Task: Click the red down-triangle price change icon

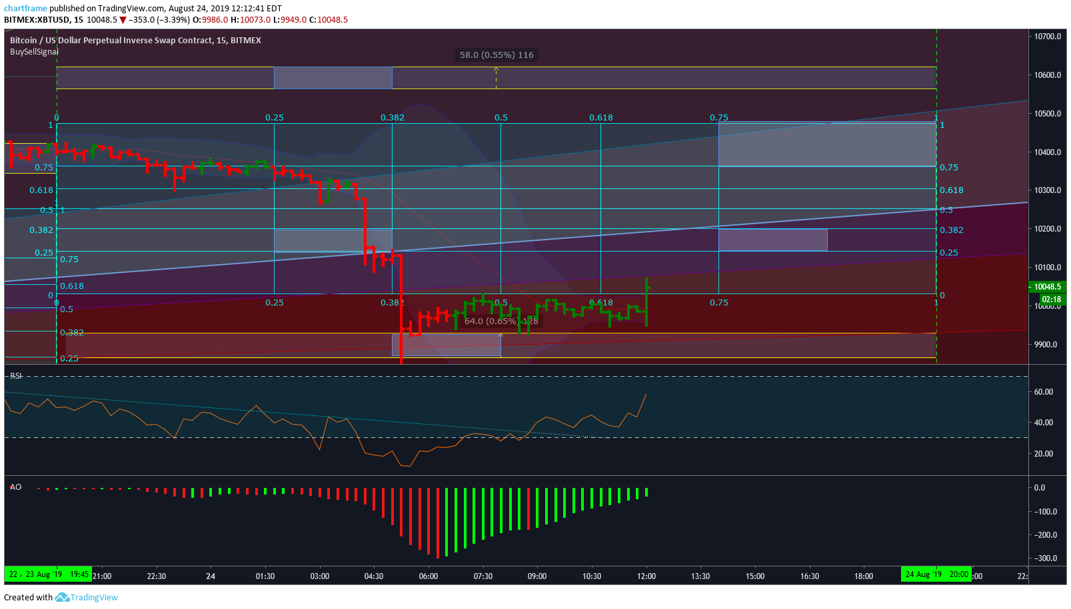Action: (x=123, y=20)
